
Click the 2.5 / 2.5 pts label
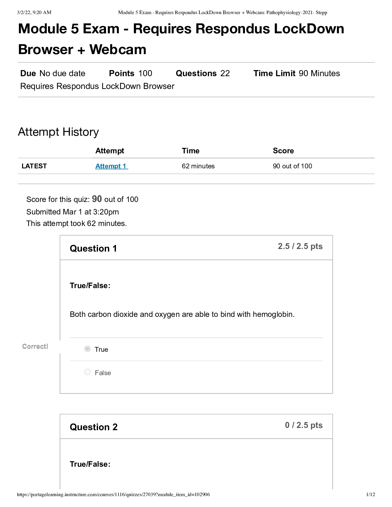tap(300, 246)
